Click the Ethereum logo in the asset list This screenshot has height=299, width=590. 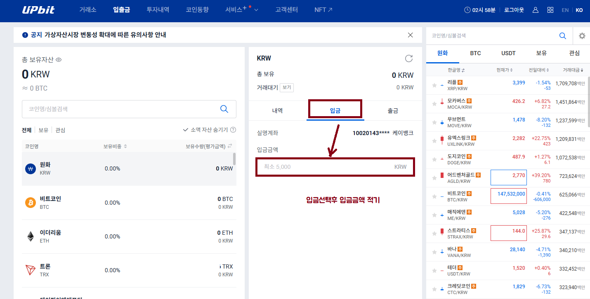tap(30, 236)
